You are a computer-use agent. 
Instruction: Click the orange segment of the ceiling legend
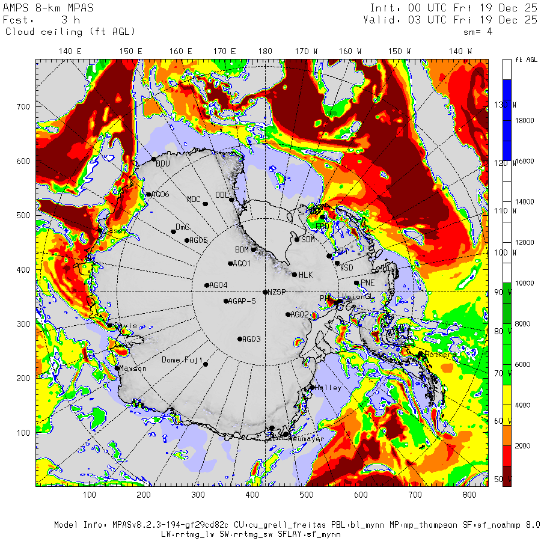[507, 435]
